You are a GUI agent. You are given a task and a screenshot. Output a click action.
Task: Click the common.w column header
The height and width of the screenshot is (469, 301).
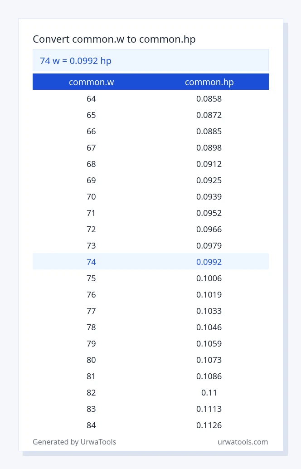tap(91, 82)
